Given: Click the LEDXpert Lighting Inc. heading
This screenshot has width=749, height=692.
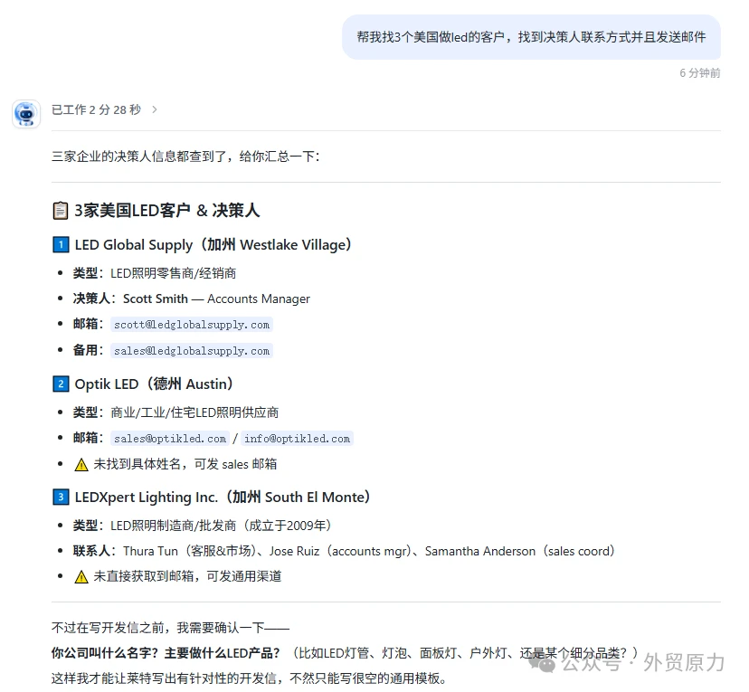Looking at the screenshot, I should (223, 498).
